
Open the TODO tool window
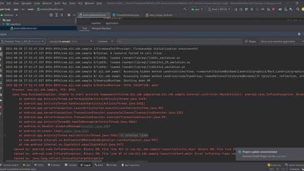coord(39,165)
